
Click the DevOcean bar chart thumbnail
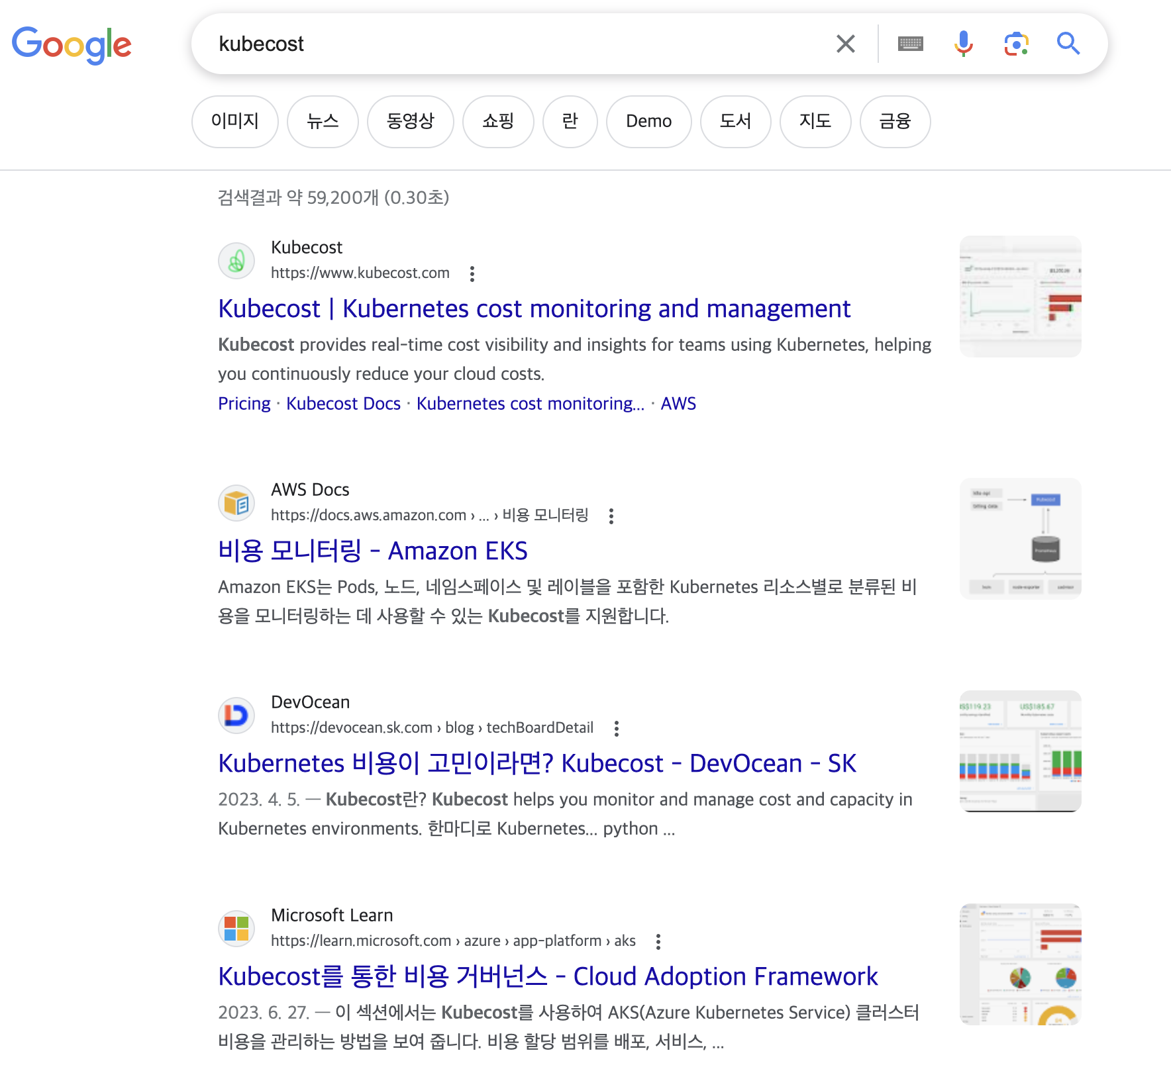[1021, 751]
